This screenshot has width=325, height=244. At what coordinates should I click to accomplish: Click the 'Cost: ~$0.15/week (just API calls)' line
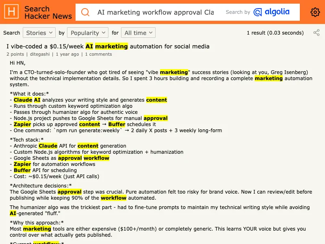pos(54,176)
